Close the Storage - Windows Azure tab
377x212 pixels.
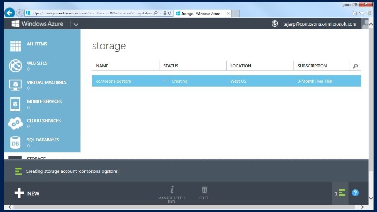tap(228, 14)
